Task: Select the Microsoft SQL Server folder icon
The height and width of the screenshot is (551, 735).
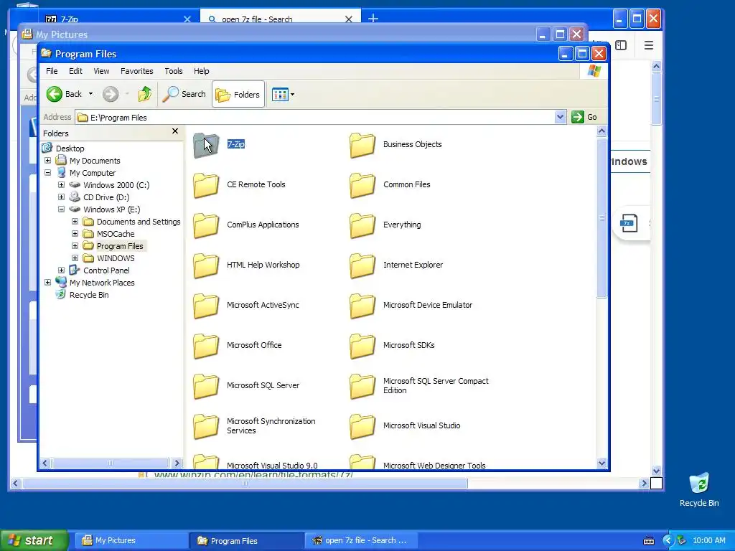Action: click(206, 387)
